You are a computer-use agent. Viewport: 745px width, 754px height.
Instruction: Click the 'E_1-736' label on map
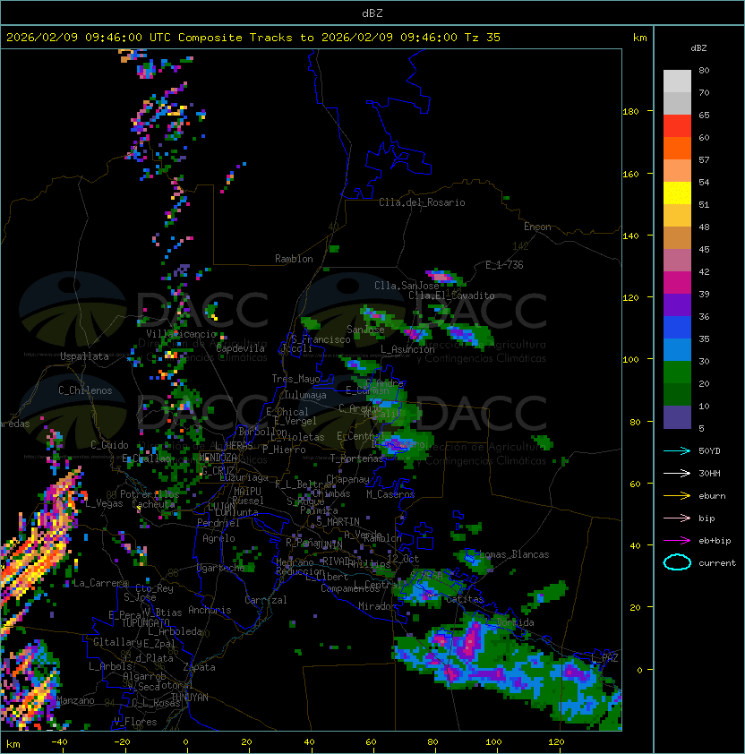504,265
